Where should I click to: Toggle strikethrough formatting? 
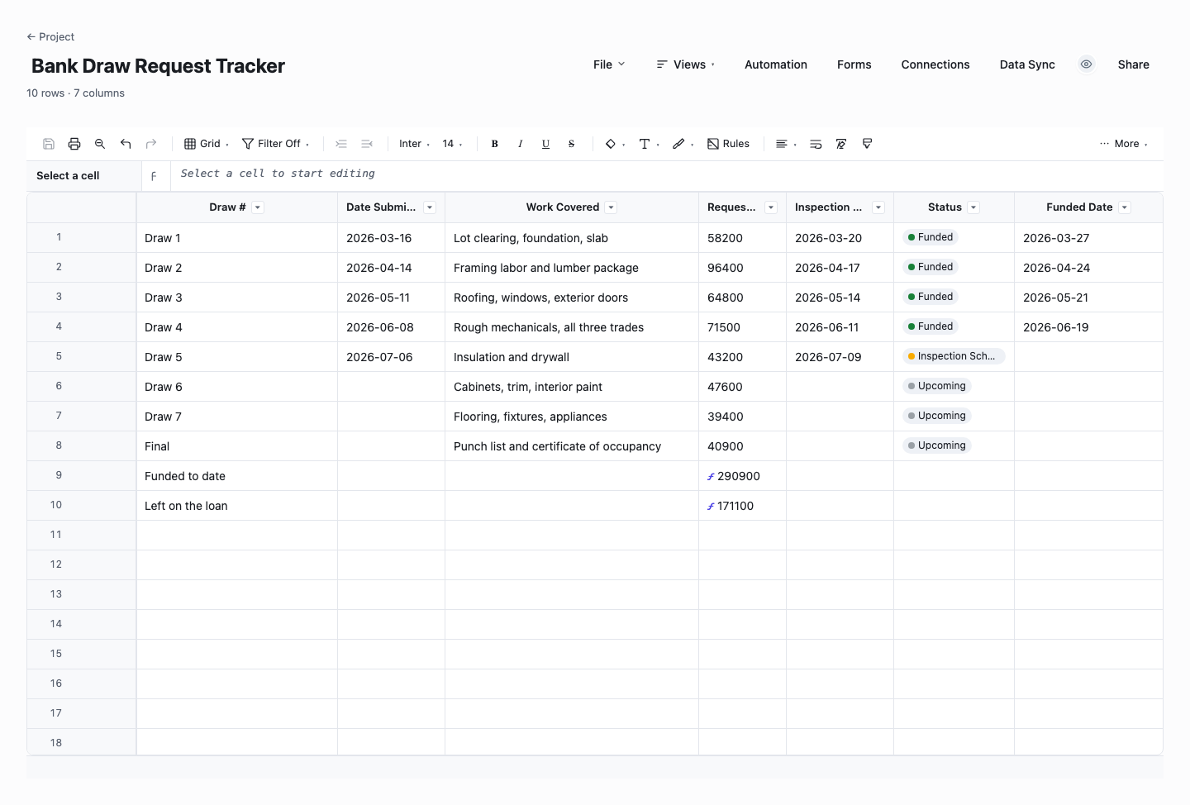571,144
